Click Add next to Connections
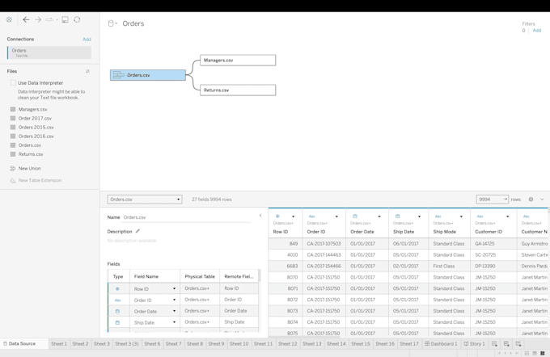550x357 pixels. point(87,40)
